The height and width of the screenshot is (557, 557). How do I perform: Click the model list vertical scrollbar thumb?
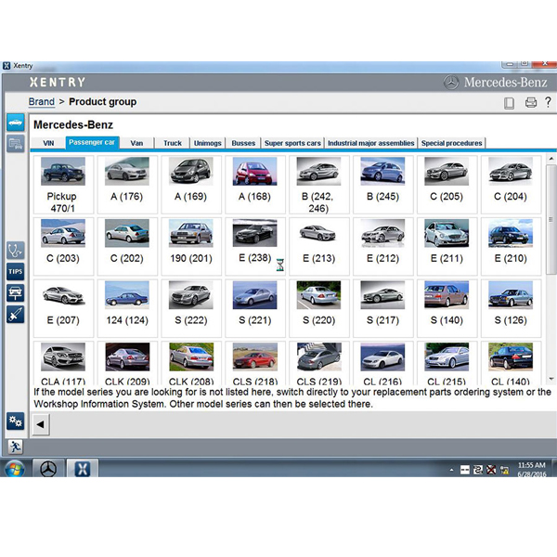[551, 219]
